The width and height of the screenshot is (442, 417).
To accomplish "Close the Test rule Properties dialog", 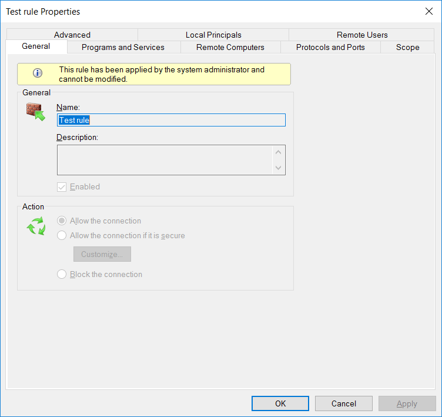I will (428, 11).
